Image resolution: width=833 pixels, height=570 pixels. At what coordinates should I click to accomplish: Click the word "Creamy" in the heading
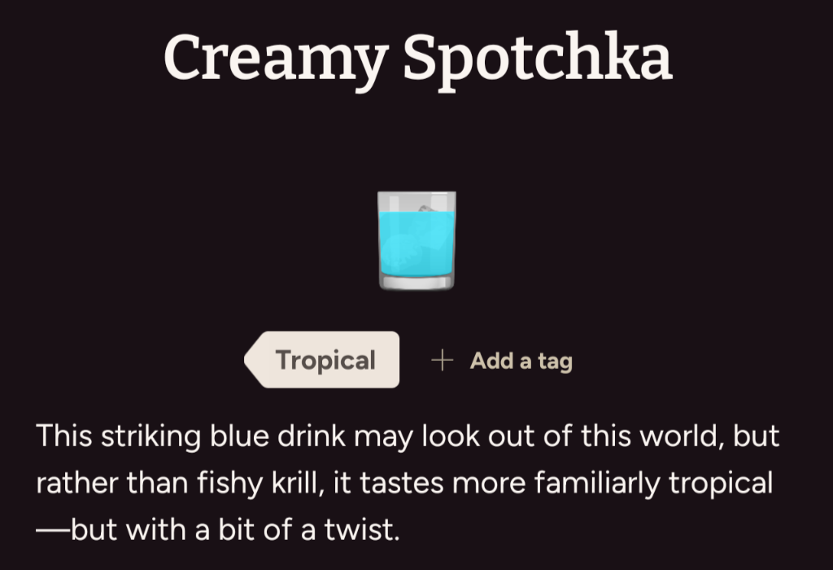click(x=273, y=57)
